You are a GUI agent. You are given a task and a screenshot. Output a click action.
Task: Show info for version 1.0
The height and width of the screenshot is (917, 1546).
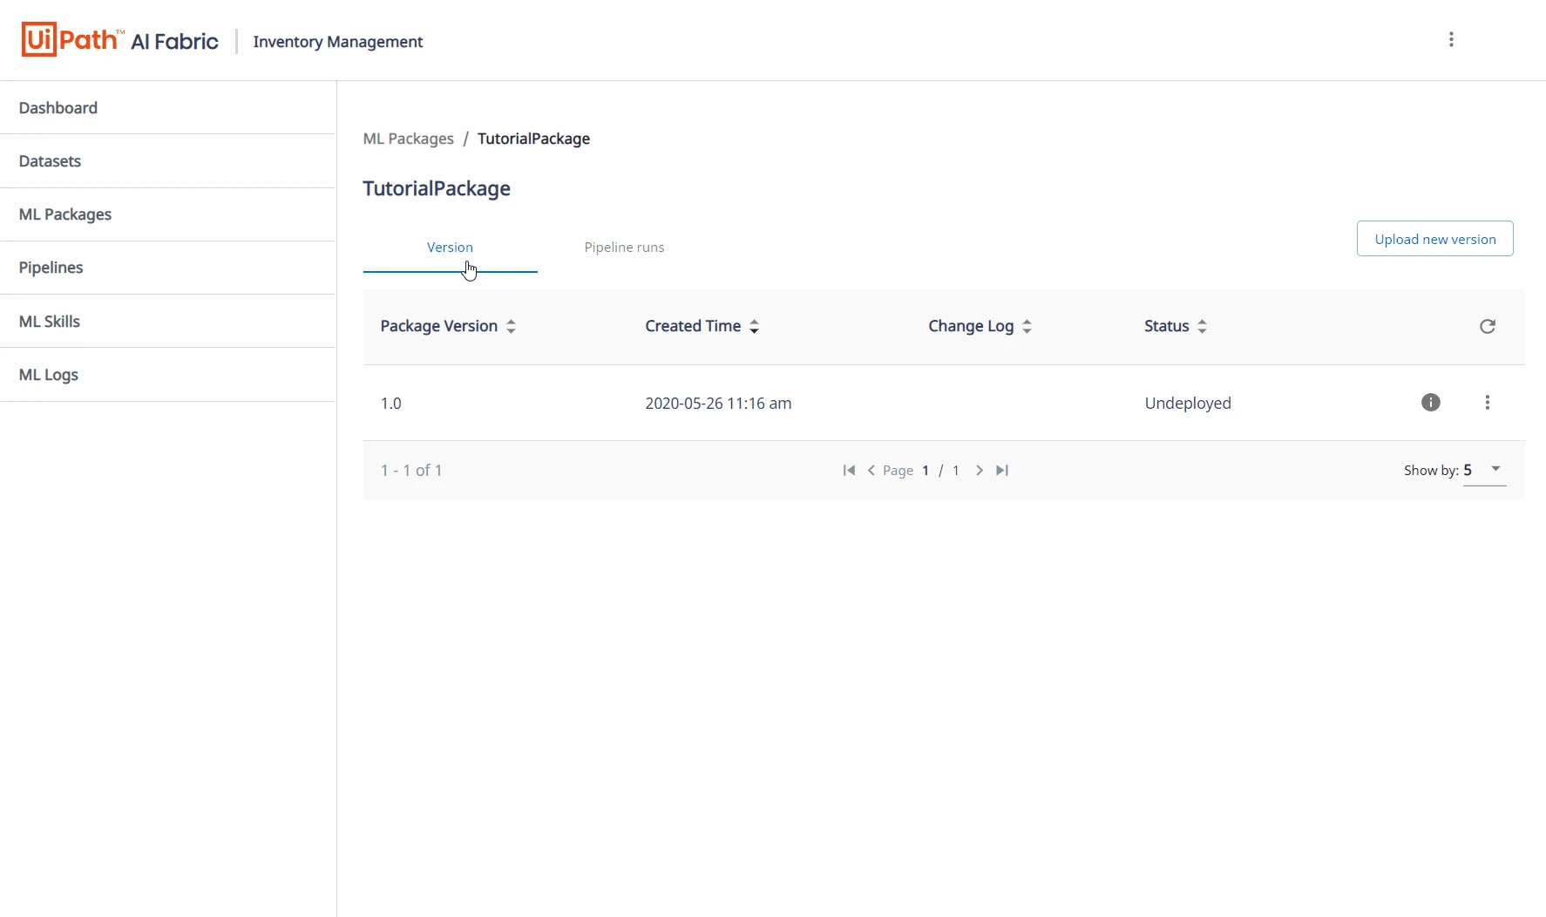tap(1431, 402)
